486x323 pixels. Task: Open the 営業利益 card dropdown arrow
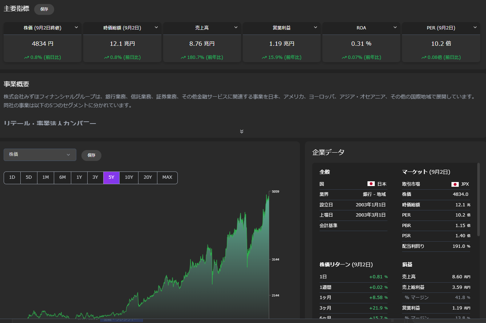(316, 27)
